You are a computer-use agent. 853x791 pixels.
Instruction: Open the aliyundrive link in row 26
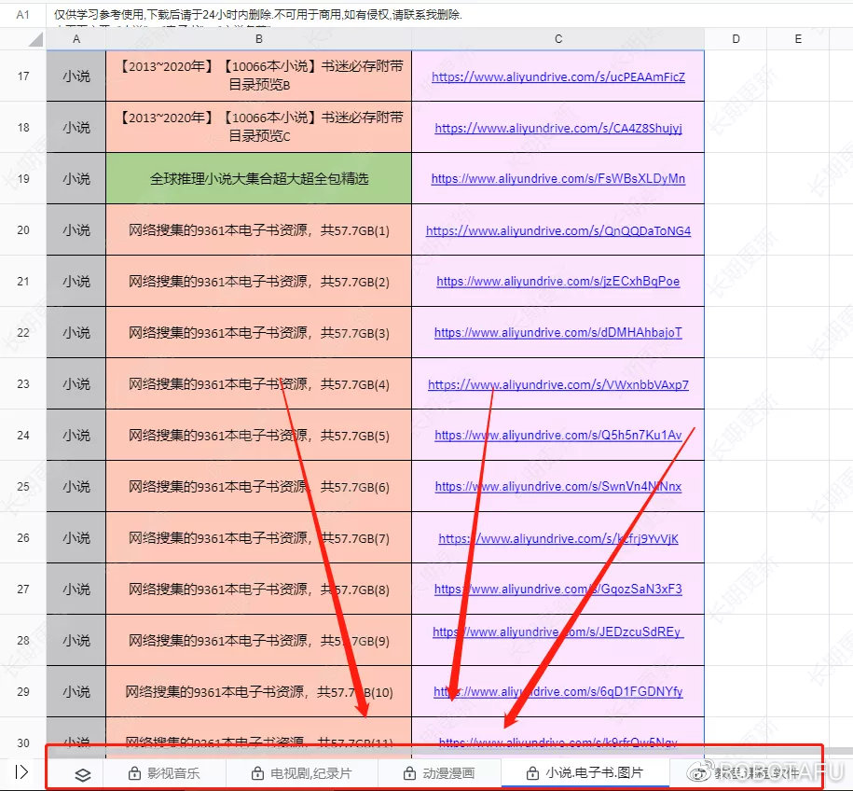pyautogui.click(x=558, y=538)
